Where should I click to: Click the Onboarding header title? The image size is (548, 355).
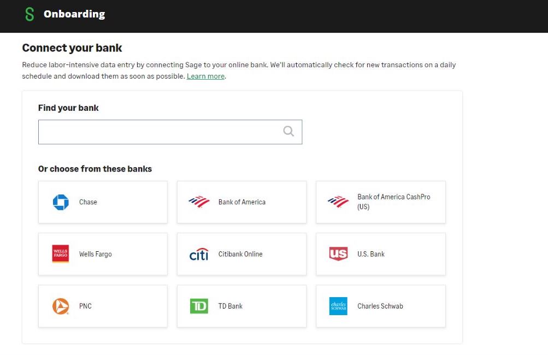[x=74, y=14]
